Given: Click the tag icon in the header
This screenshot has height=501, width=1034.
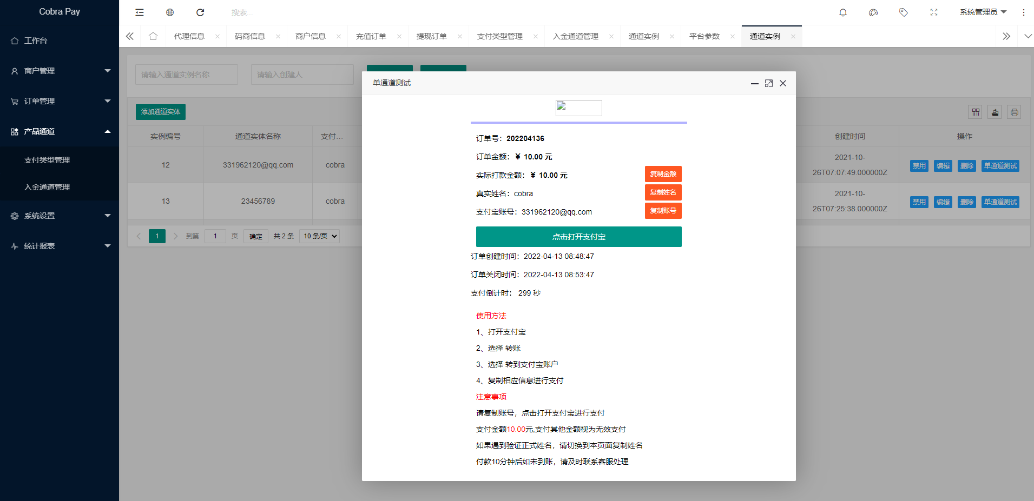Looking at the screenshot, I should (x=903, y=12).
